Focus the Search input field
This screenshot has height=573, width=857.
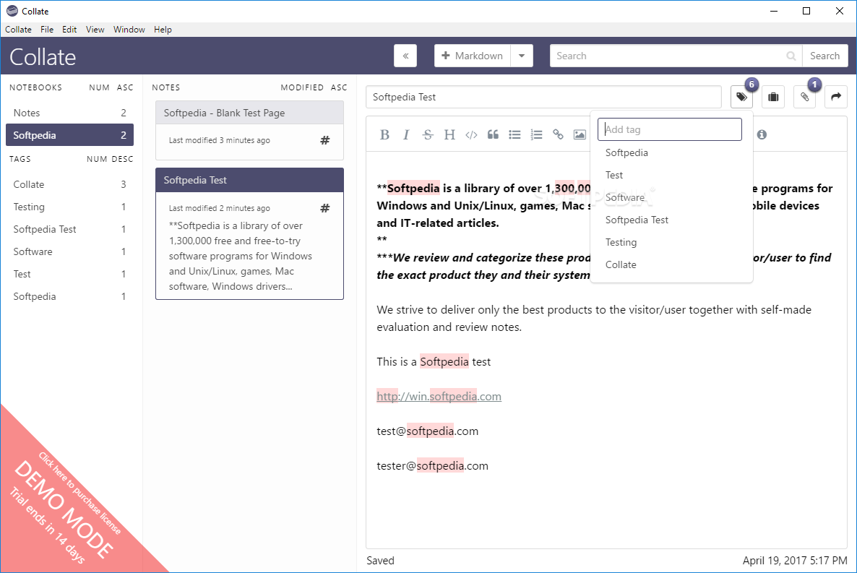click(x=676, y=56)
